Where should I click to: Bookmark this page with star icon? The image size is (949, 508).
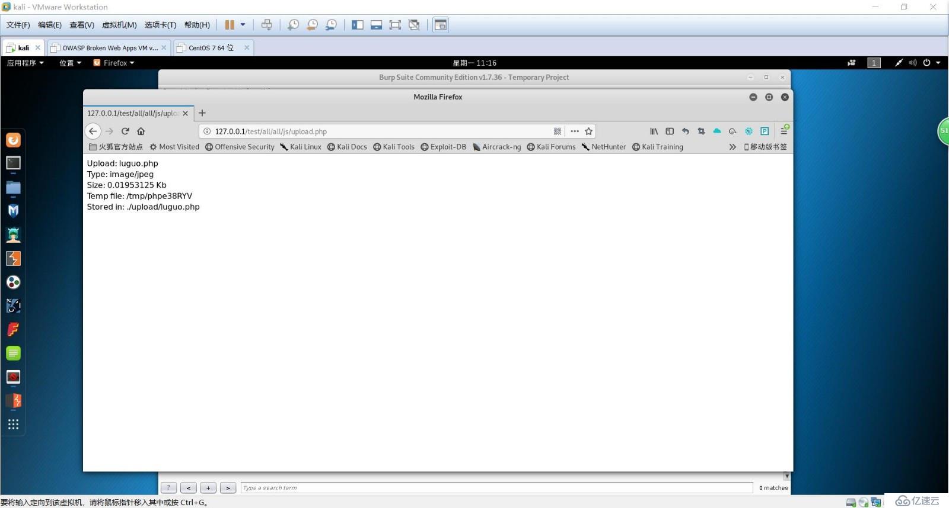tap(588, 131)
